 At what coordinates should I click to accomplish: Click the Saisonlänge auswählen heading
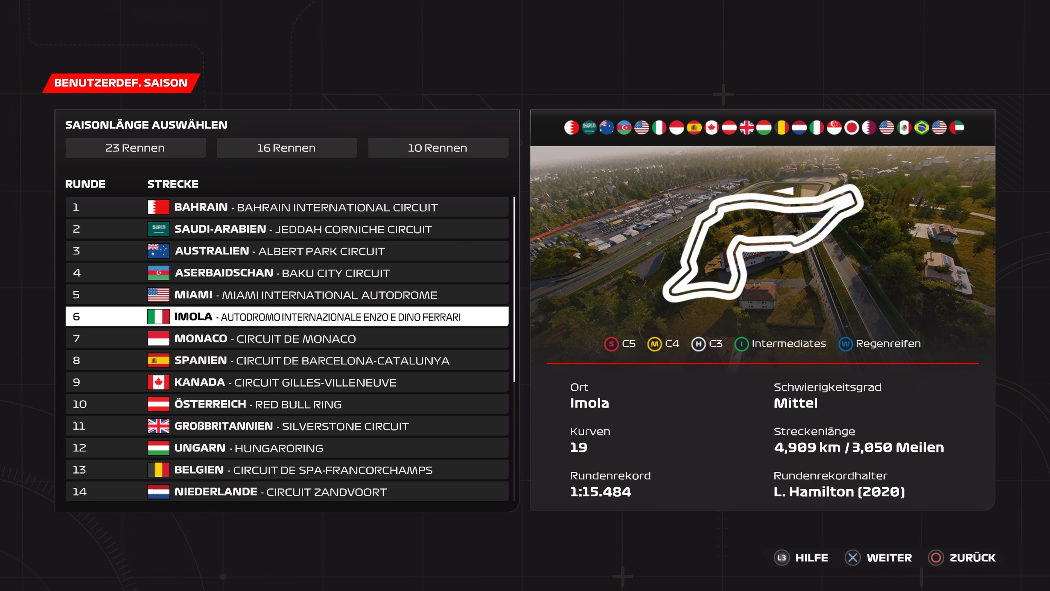coord(146,124)
